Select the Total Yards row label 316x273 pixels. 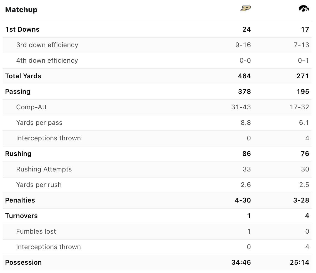[x=23, y=76]
